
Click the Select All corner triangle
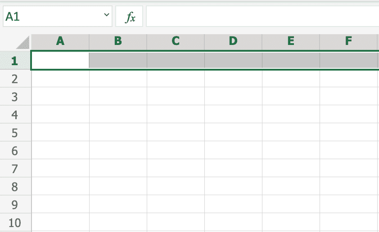pos(23,43)
